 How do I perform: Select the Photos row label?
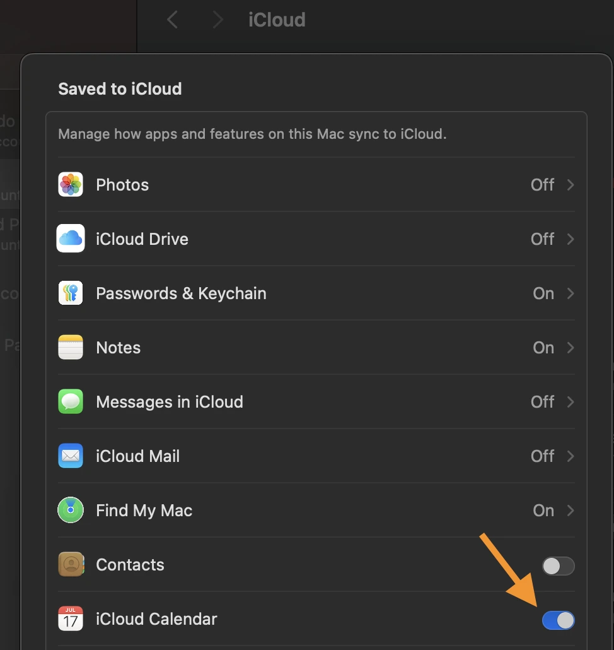122,185
